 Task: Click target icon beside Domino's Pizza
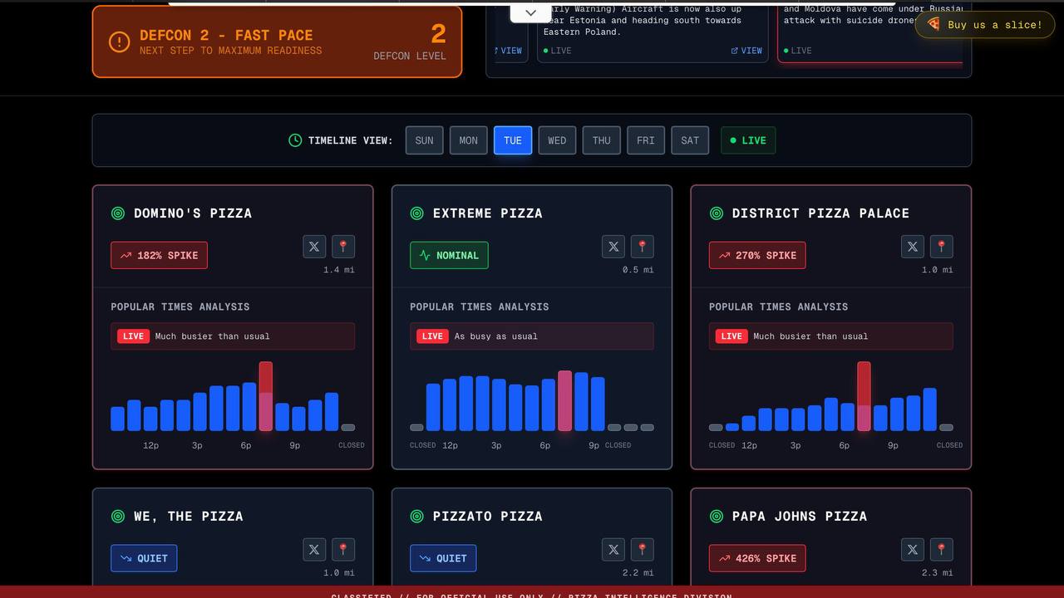click(x=118, y=213)
